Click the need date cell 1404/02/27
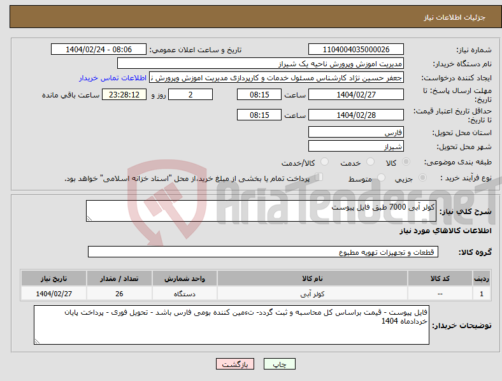 54,294
